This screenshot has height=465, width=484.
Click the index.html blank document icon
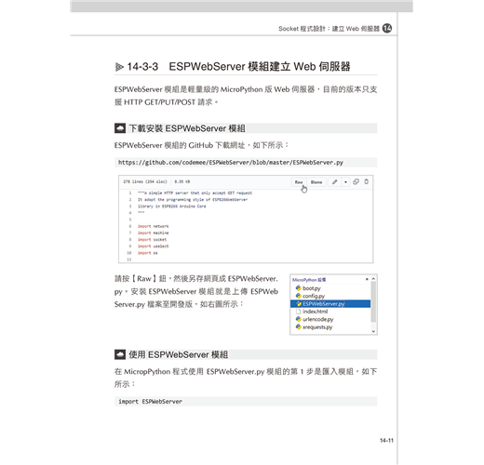(299, 312)
